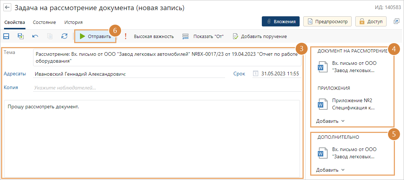Click the Предпросмотр button
This screenshot has height=180, width=404.
click(327, 22)
